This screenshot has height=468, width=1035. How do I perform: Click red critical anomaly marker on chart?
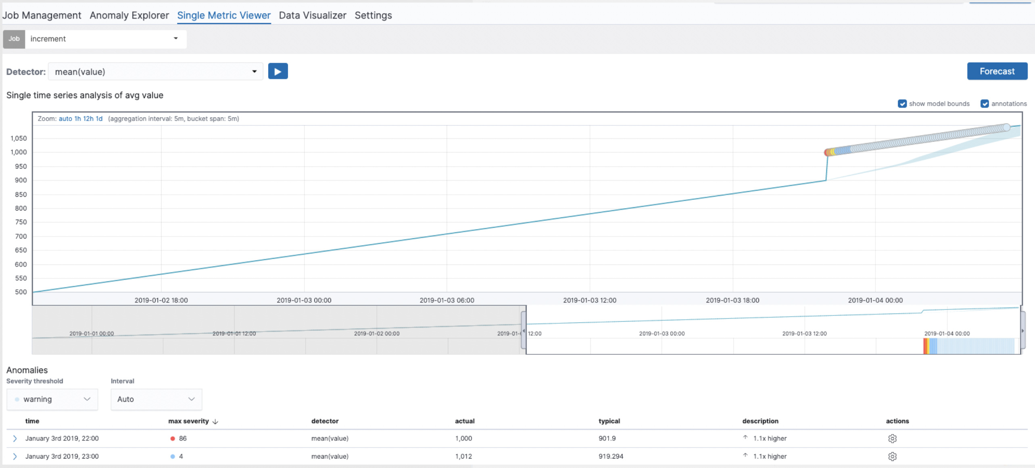point(826,152)
